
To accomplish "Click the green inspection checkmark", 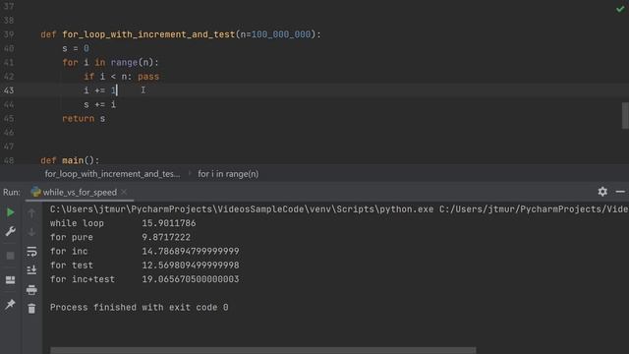I will point(620,9).
